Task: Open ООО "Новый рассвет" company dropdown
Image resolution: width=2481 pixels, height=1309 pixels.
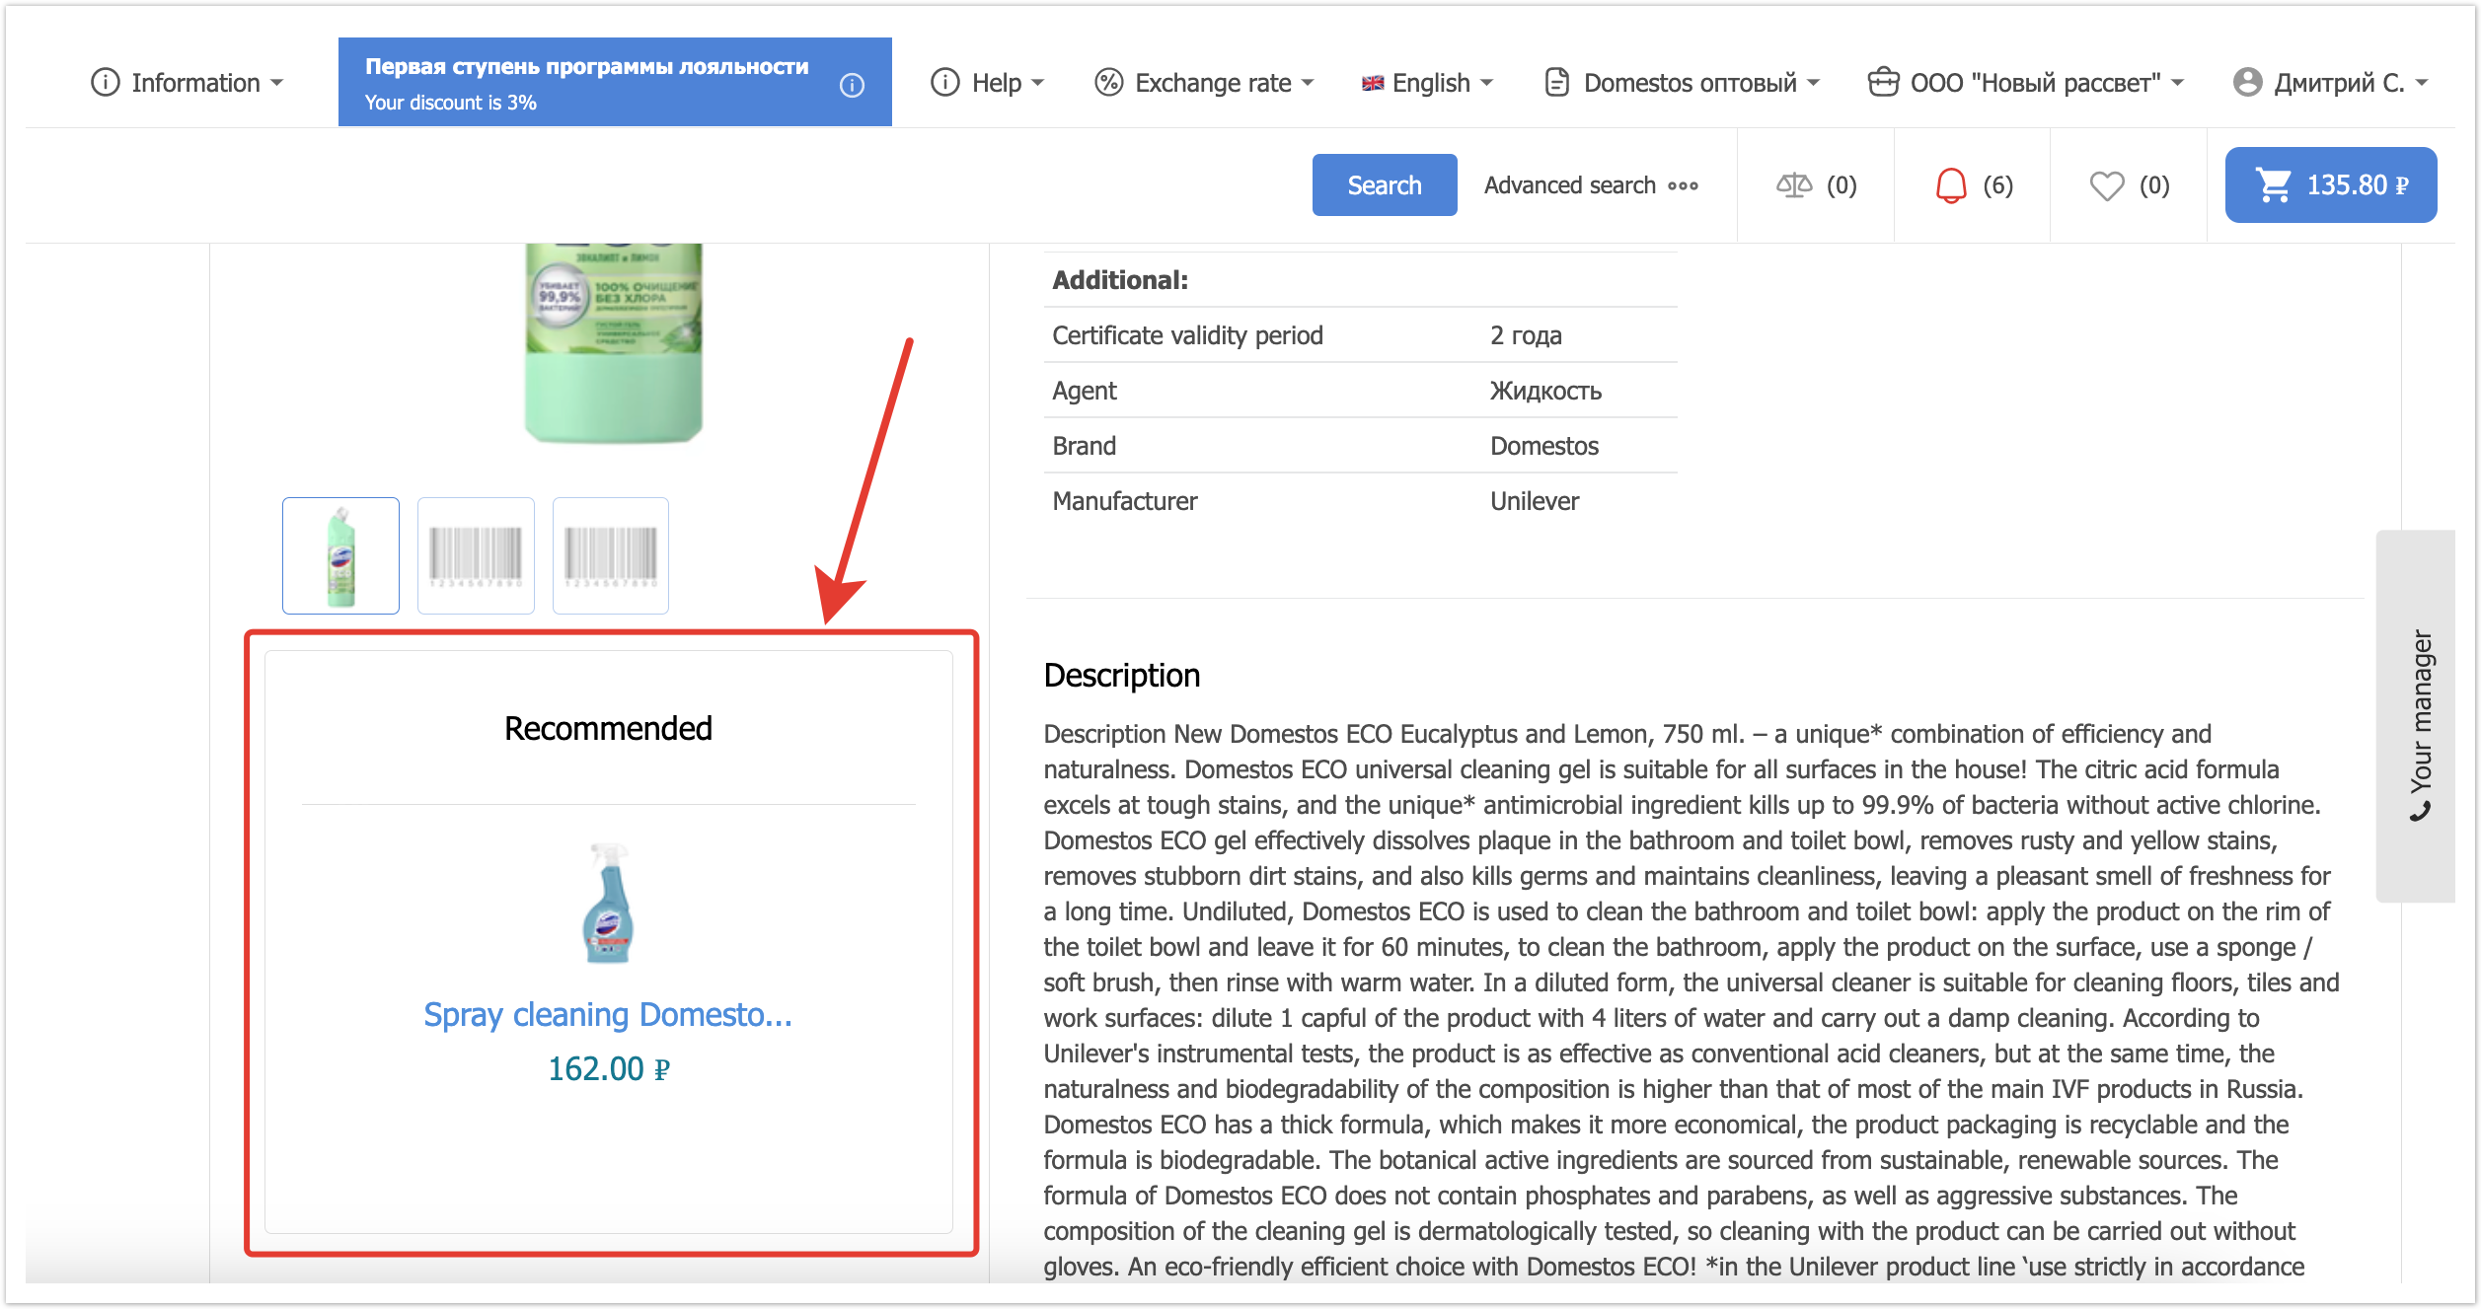Action: (2026, 83)
